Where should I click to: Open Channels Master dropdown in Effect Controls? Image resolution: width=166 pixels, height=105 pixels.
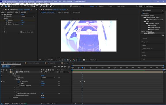click(x=28, y=16)
